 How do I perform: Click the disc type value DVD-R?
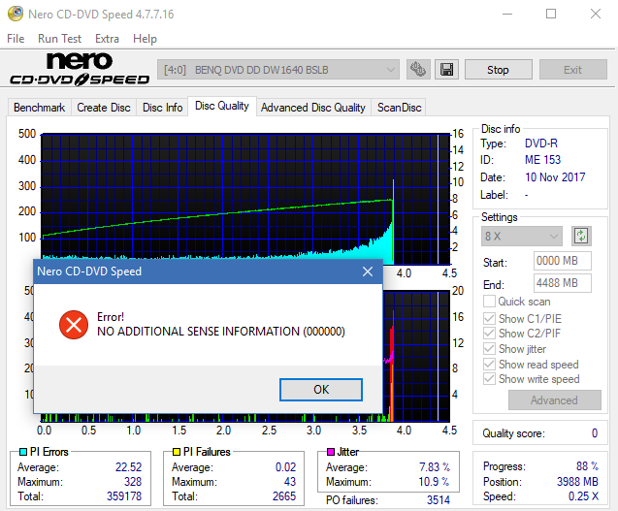(541, 143)
